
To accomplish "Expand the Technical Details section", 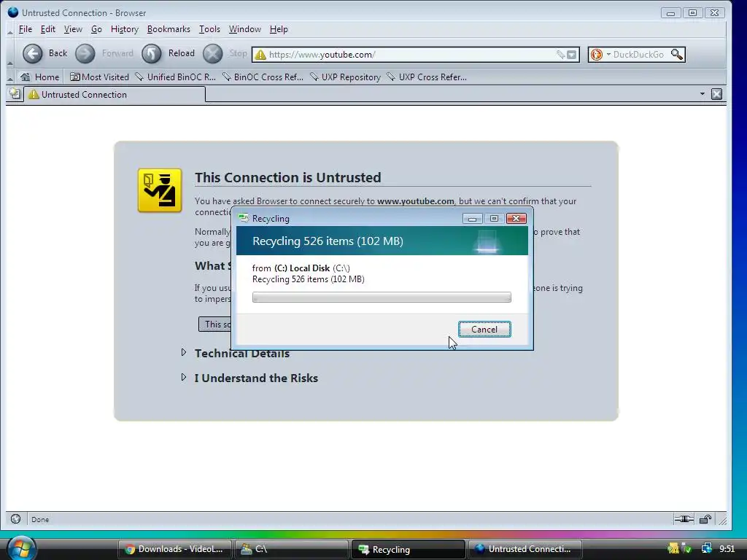I will (x=184, y=352).
